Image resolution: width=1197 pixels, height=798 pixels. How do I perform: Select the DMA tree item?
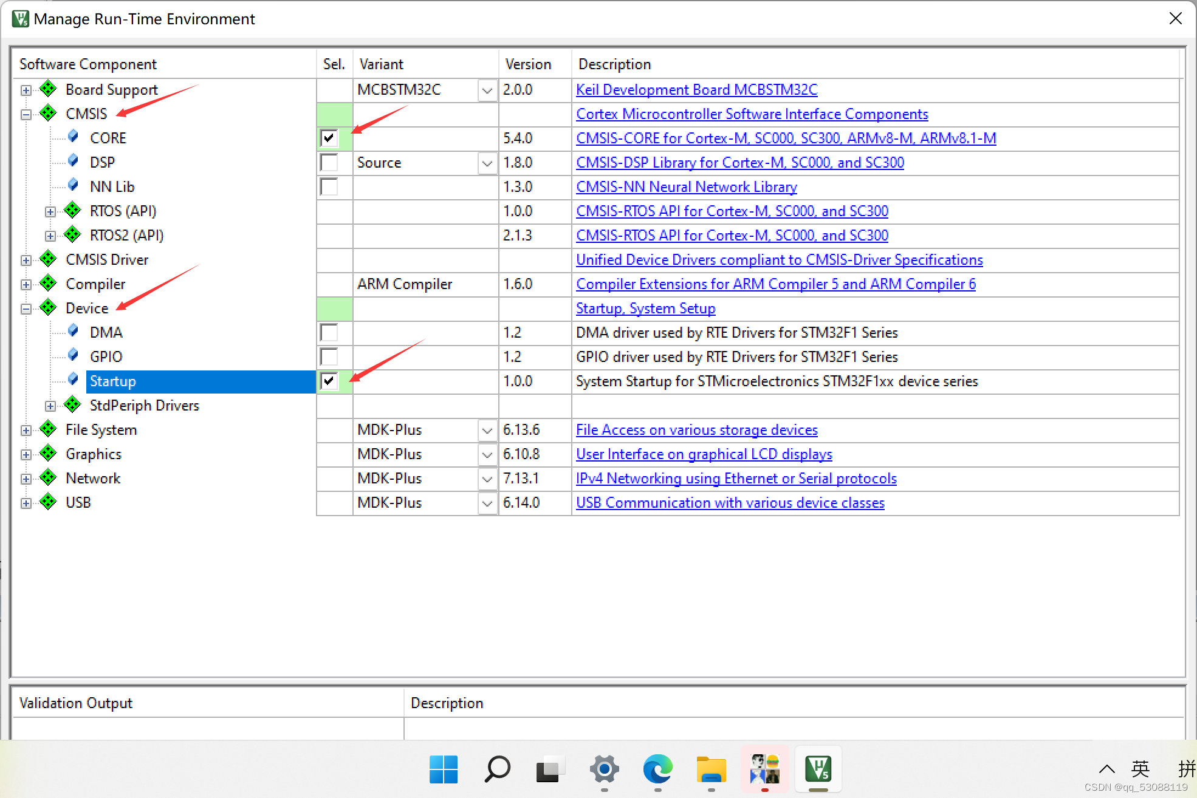tap(106, 332)
